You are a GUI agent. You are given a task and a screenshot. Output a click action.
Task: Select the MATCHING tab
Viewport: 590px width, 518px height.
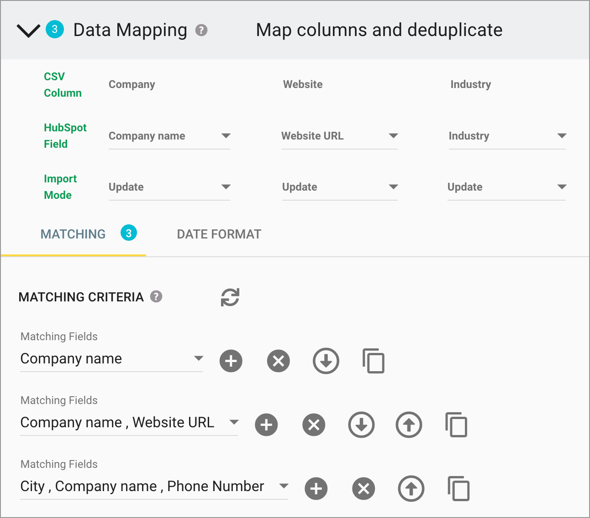tap(73, 234)
